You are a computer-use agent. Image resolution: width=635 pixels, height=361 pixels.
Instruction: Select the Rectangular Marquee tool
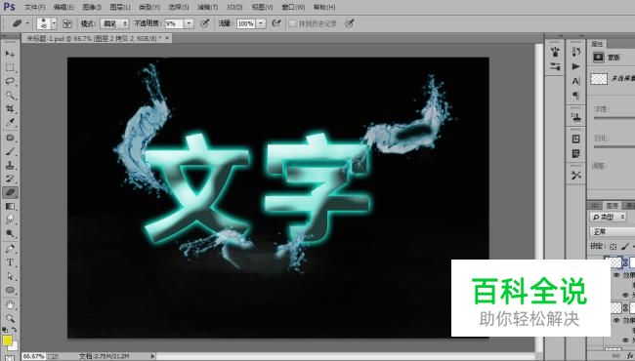point(10,67)
